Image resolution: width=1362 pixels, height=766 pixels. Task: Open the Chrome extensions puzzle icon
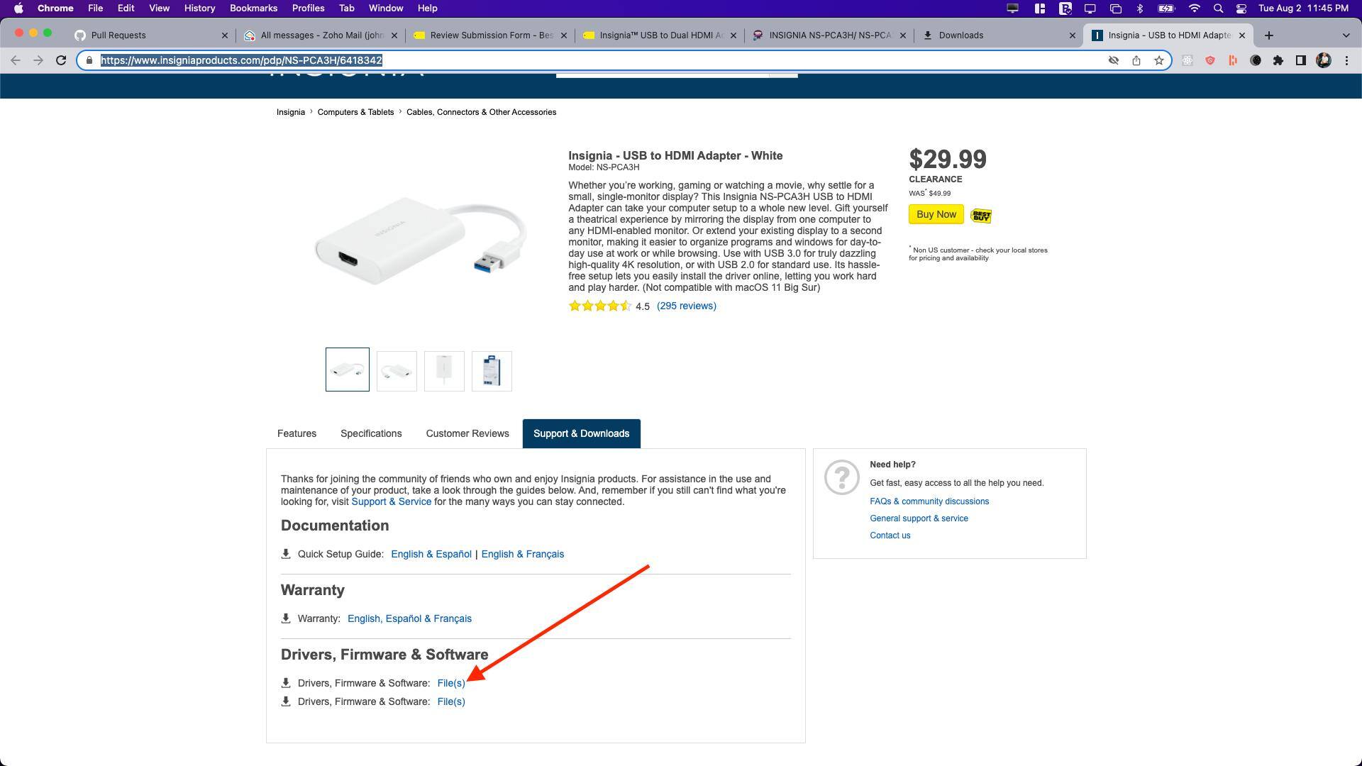click(1278, 60)
